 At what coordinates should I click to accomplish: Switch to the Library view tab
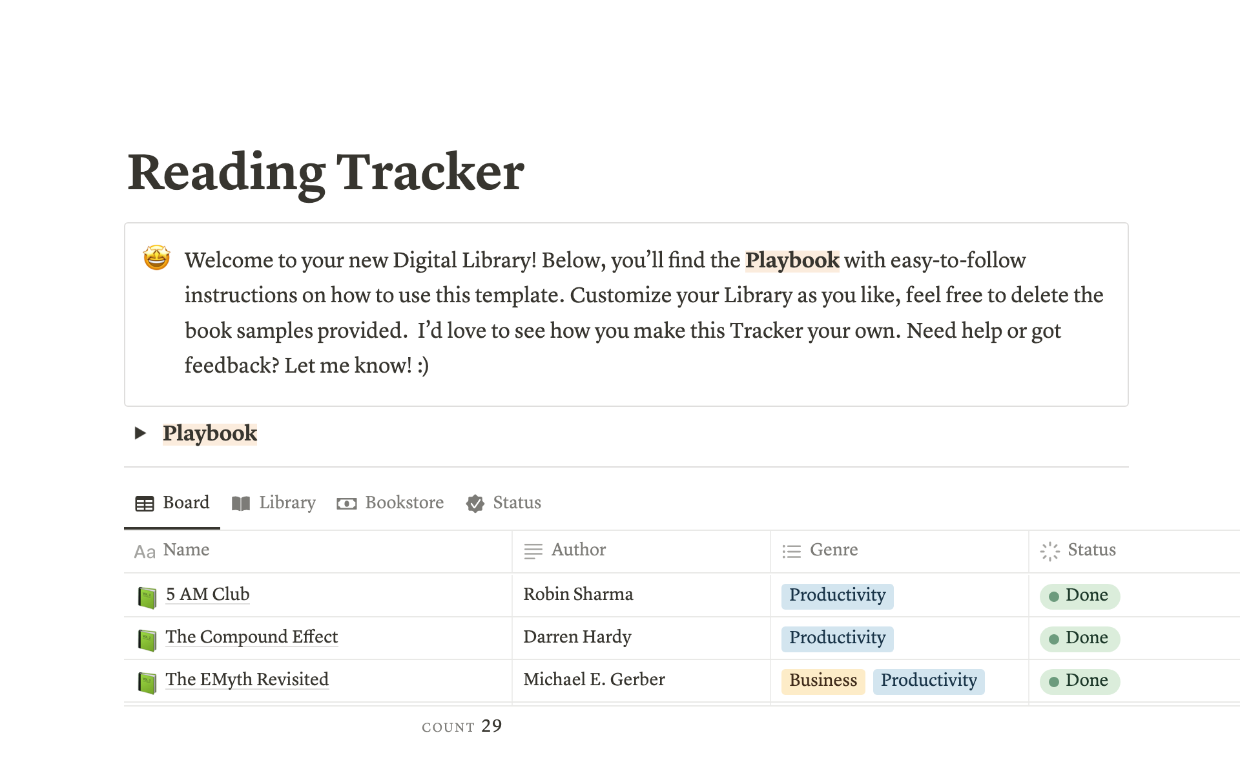274,503
